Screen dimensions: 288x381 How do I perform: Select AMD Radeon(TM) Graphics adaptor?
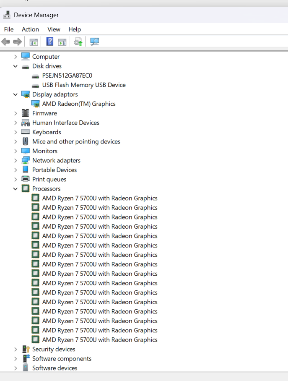click(79, 104)
